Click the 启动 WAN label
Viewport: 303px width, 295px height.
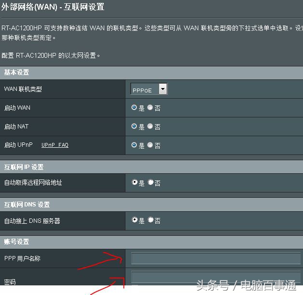[17, 108]
